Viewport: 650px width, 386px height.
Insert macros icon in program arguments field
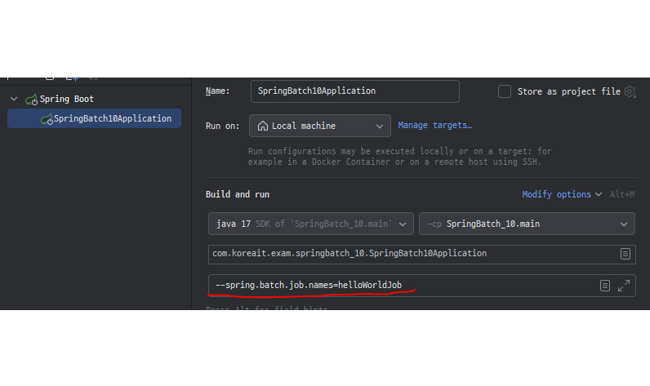click(605, 286)
